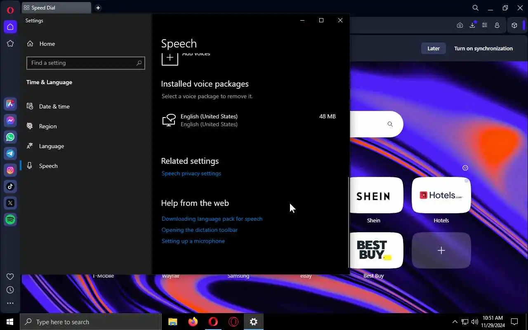Click the smiley feedback icon

tap(465, 168)
